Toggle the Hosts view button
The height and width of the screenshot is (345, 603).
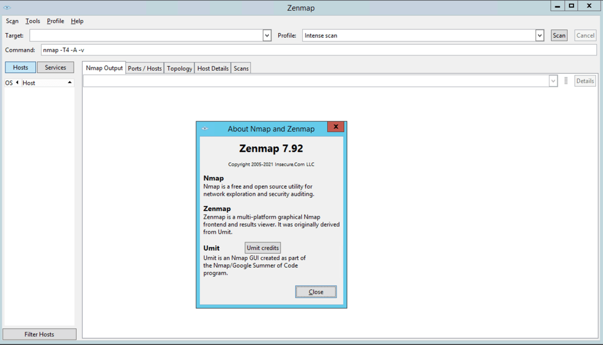(x=21, y=67)
